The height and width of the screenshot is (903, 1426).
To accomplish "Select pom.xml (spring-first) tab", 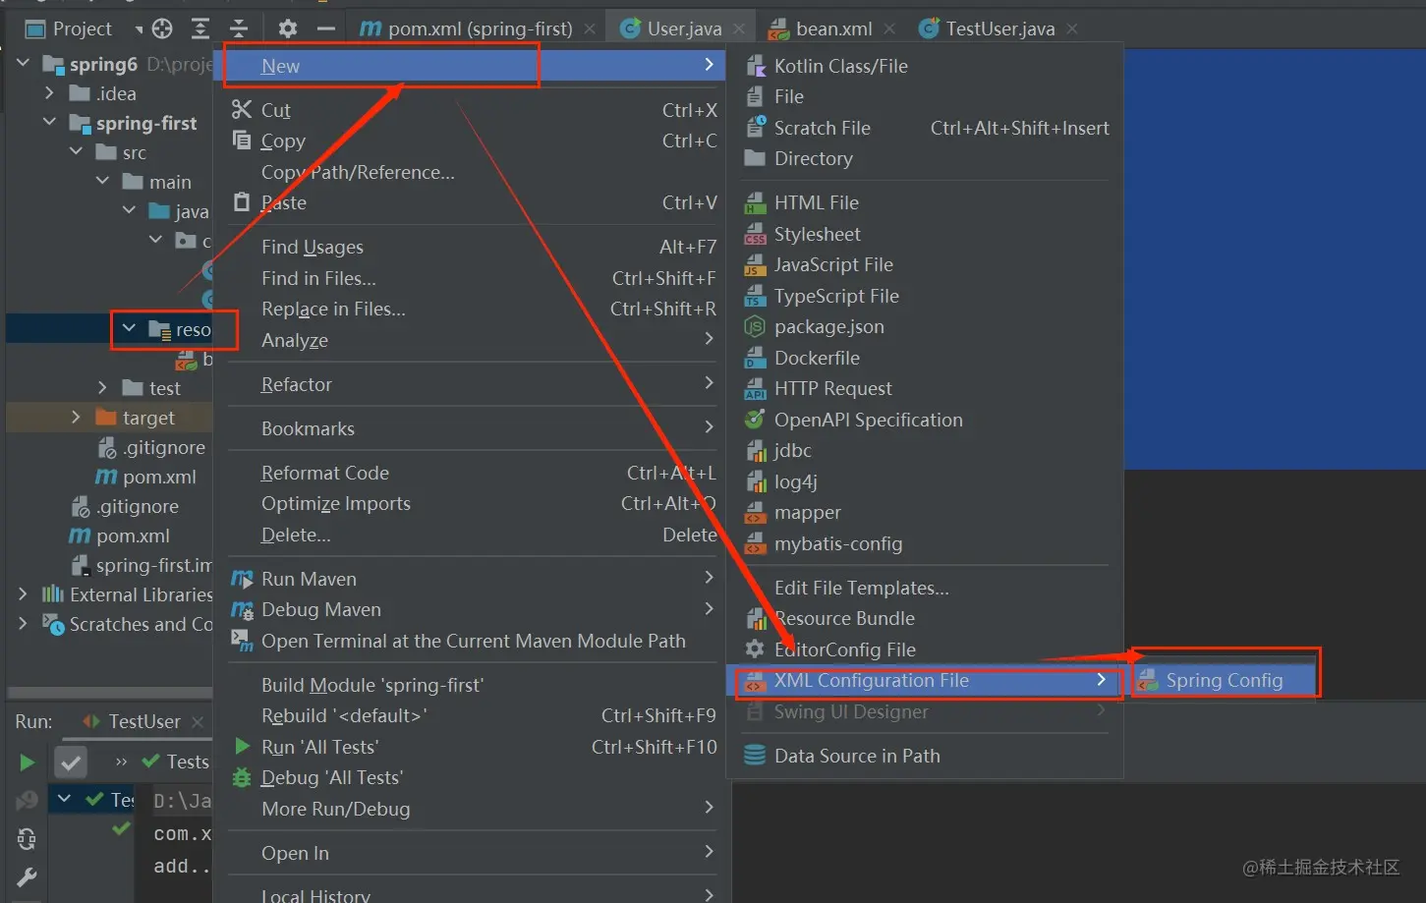I will click(x=480, y=28).
